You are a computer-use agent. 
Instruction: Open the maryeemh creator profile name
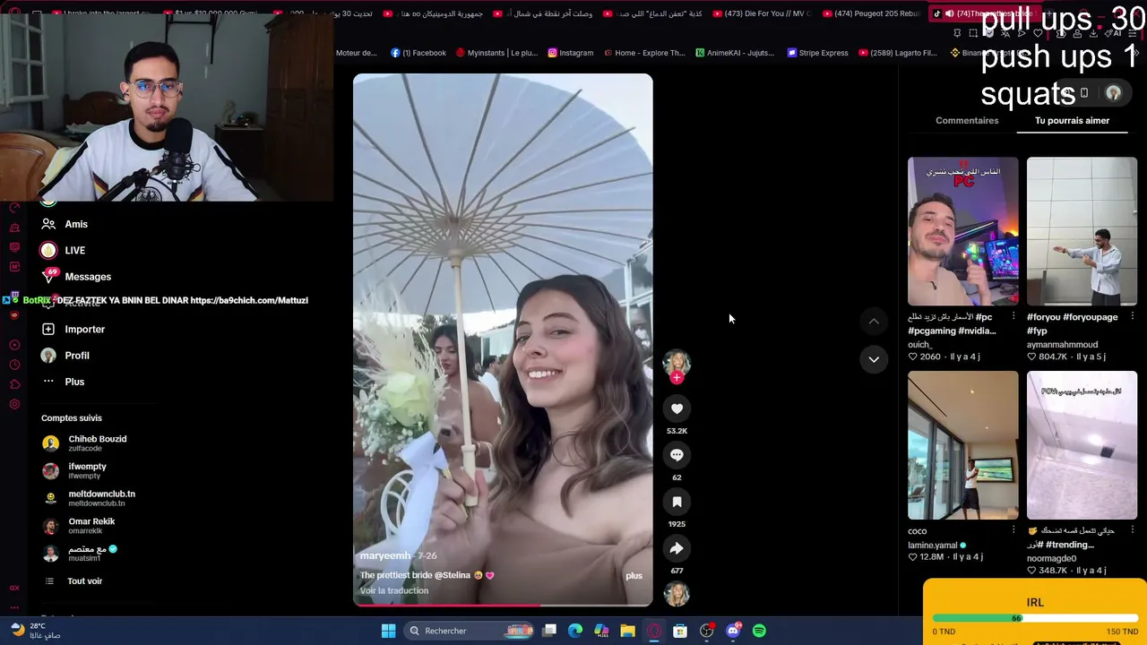[x=385, y=555]
